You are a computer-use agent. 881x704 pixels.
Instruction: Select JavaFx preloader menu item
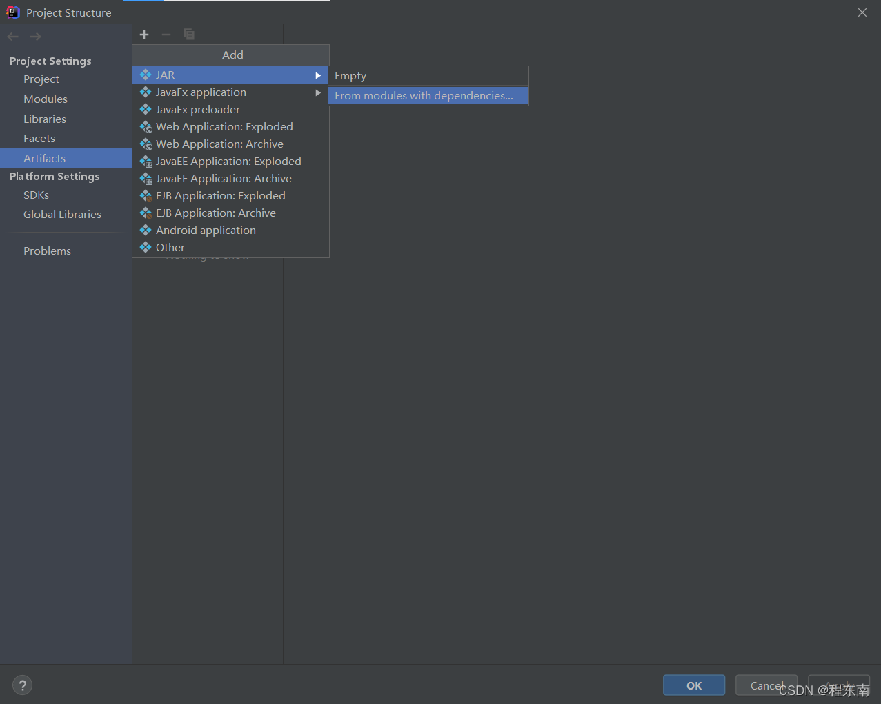coord(230,109)
